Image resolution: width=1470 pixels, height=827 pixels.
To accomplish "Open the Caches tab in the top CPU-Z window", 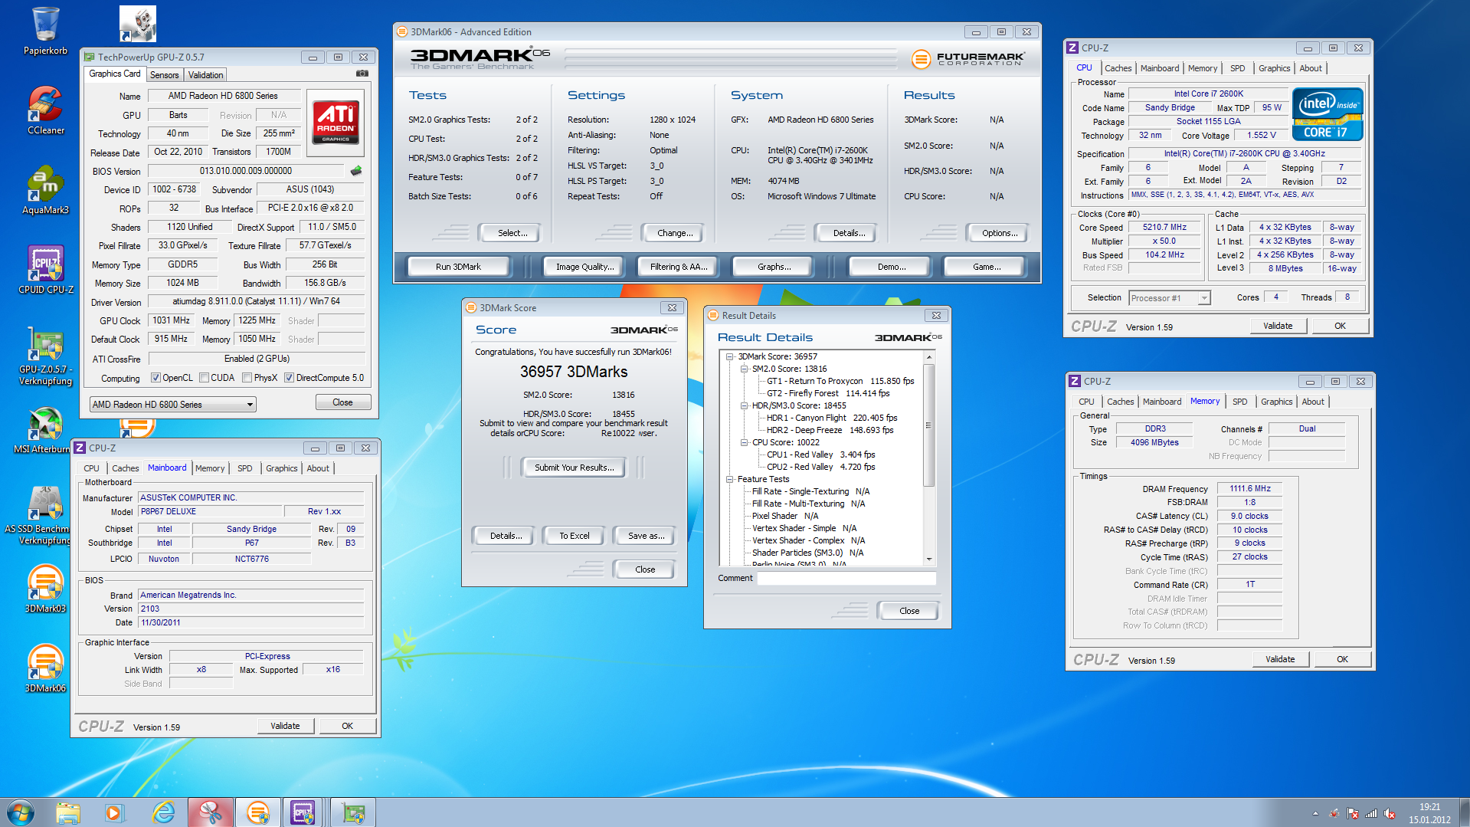I will (1118, 68).
